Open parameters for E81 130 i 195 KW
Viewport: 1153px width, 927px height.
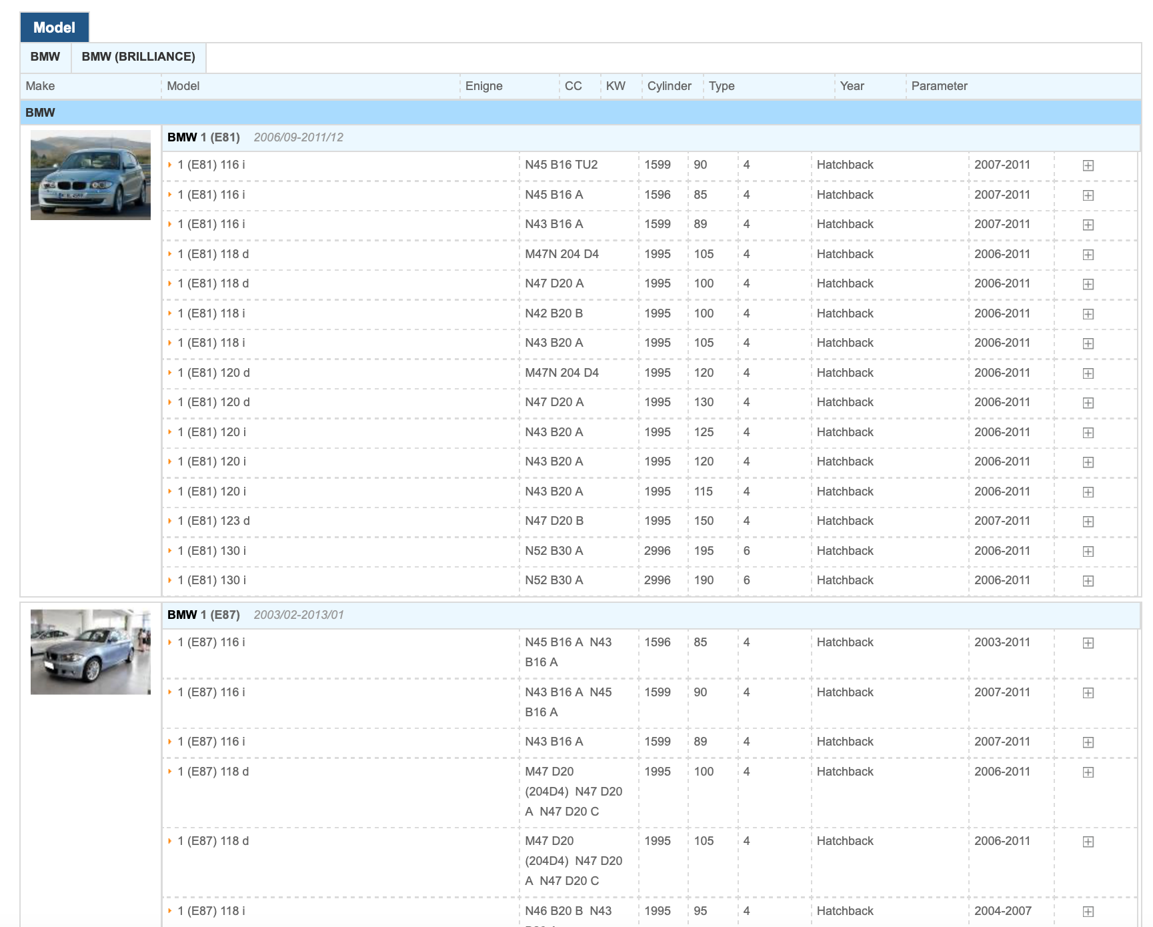pyautogui.click(x=1088, y=552)
